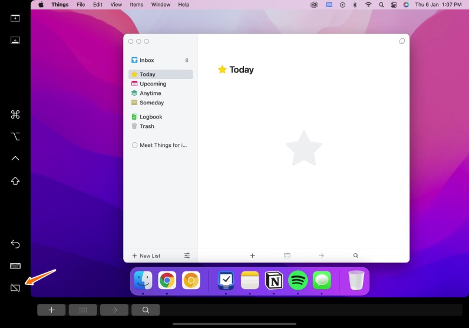
Task: Open Spotify from the Dock
Action: pos(298,280)
